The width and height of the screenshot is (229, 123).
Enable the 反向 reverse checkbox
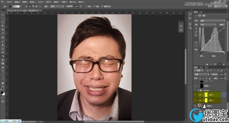[x=86, y=6]
